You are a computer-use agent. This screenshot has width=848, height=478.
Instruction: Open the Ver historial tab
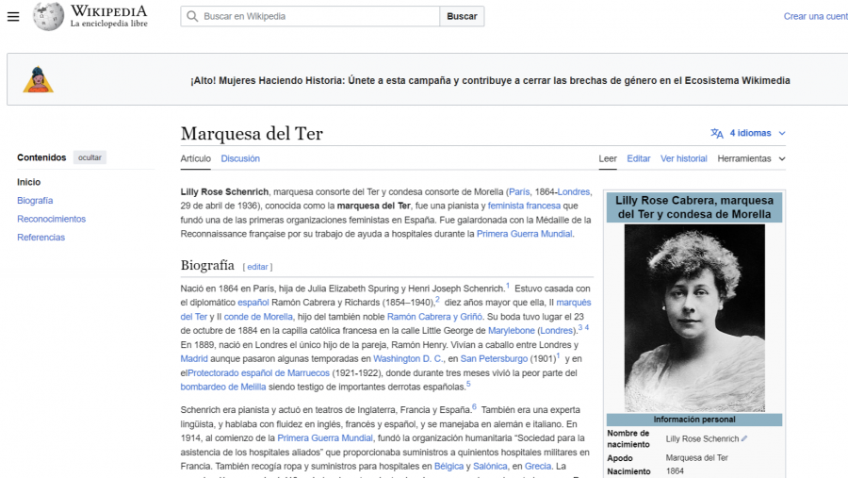tap(684, 158)
